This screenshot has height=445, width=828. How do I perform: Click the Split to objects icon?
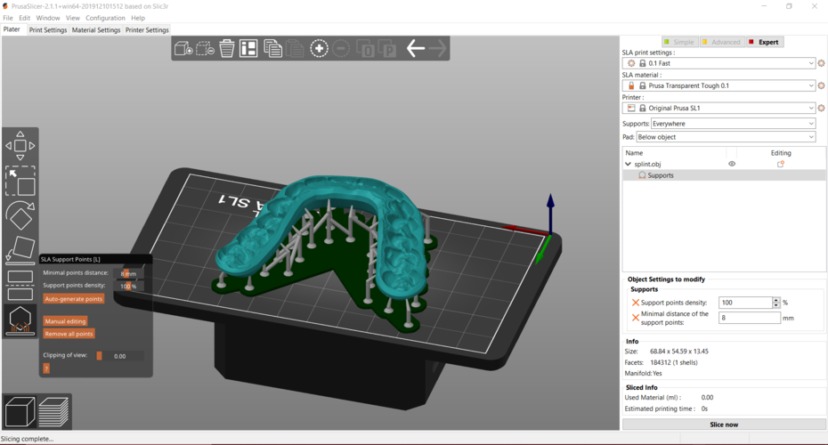point(365,49)
